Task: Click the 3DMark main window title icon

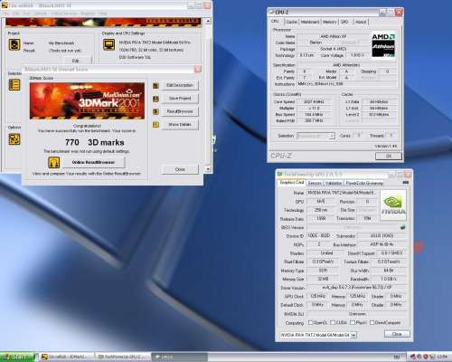Action: (x=5, y=5)
